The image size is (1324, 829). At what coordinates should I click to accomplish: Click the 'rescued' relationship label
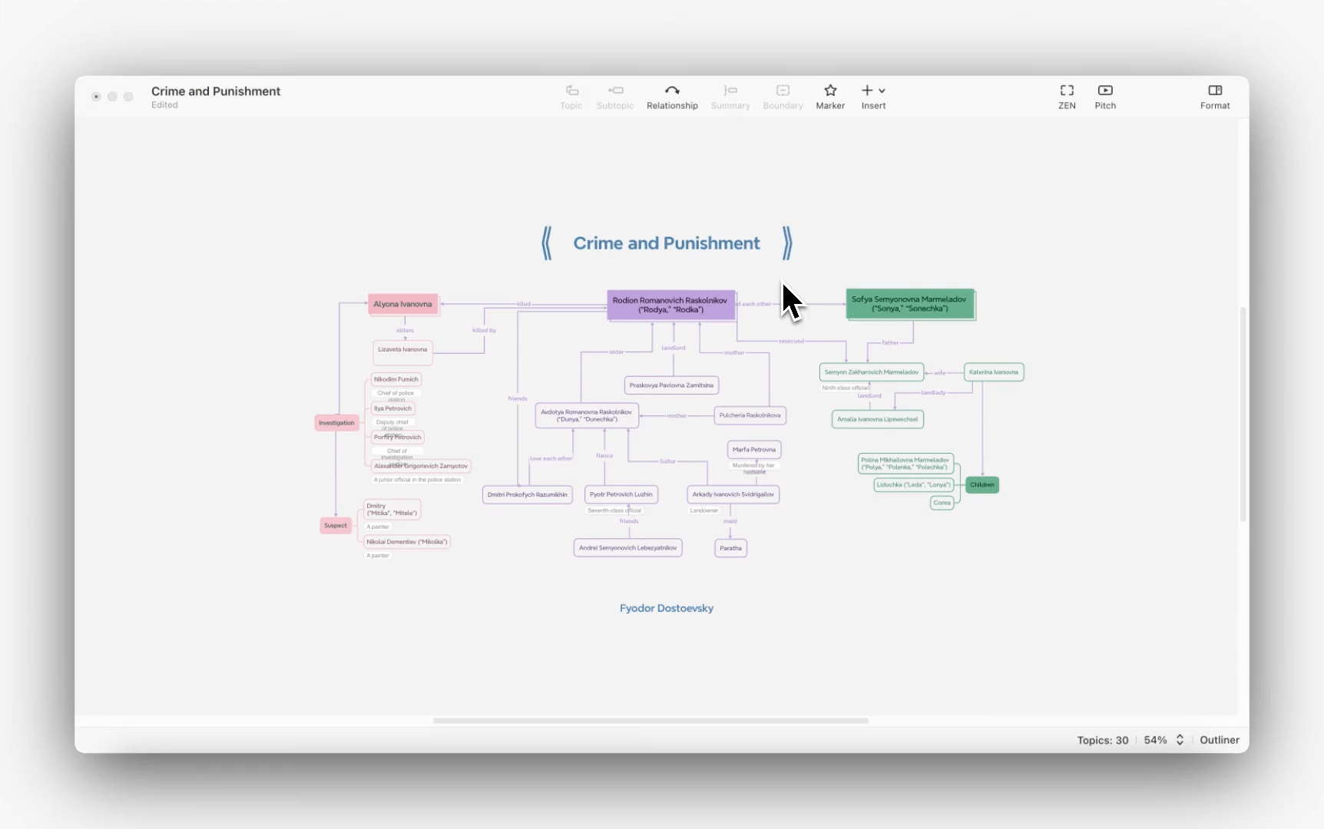(x=792, y=342)
